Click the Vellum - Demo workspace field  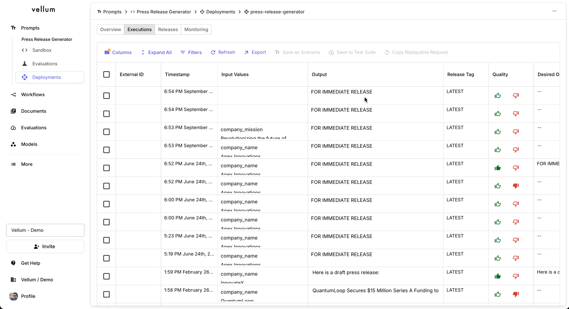pos(45,230)
